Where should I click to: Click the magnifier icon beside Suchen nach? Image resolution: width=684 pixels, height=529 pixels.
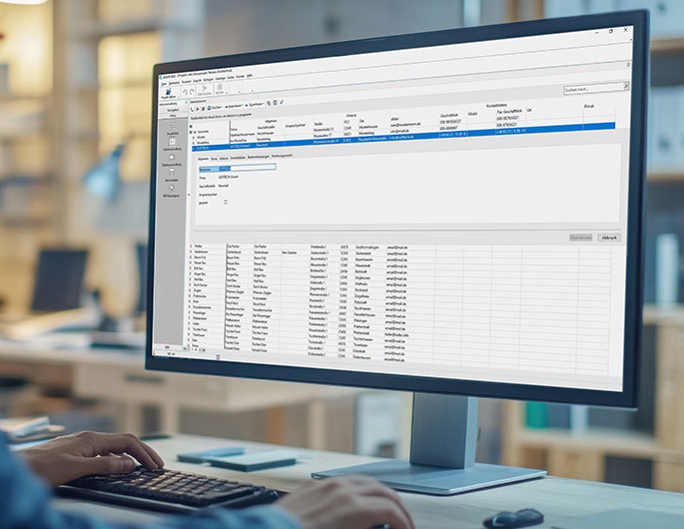pos(626,87)
